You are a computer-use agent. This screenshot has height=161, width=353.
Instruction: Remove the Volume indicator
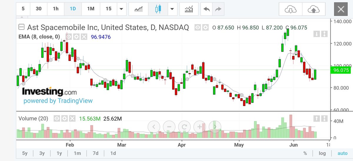click(72, 118)
